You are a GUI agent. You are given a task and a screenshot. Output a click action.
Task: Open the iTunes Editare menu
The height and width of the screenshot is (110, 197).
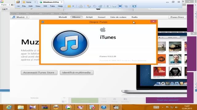pyautogui.click(x=22, y=13)
